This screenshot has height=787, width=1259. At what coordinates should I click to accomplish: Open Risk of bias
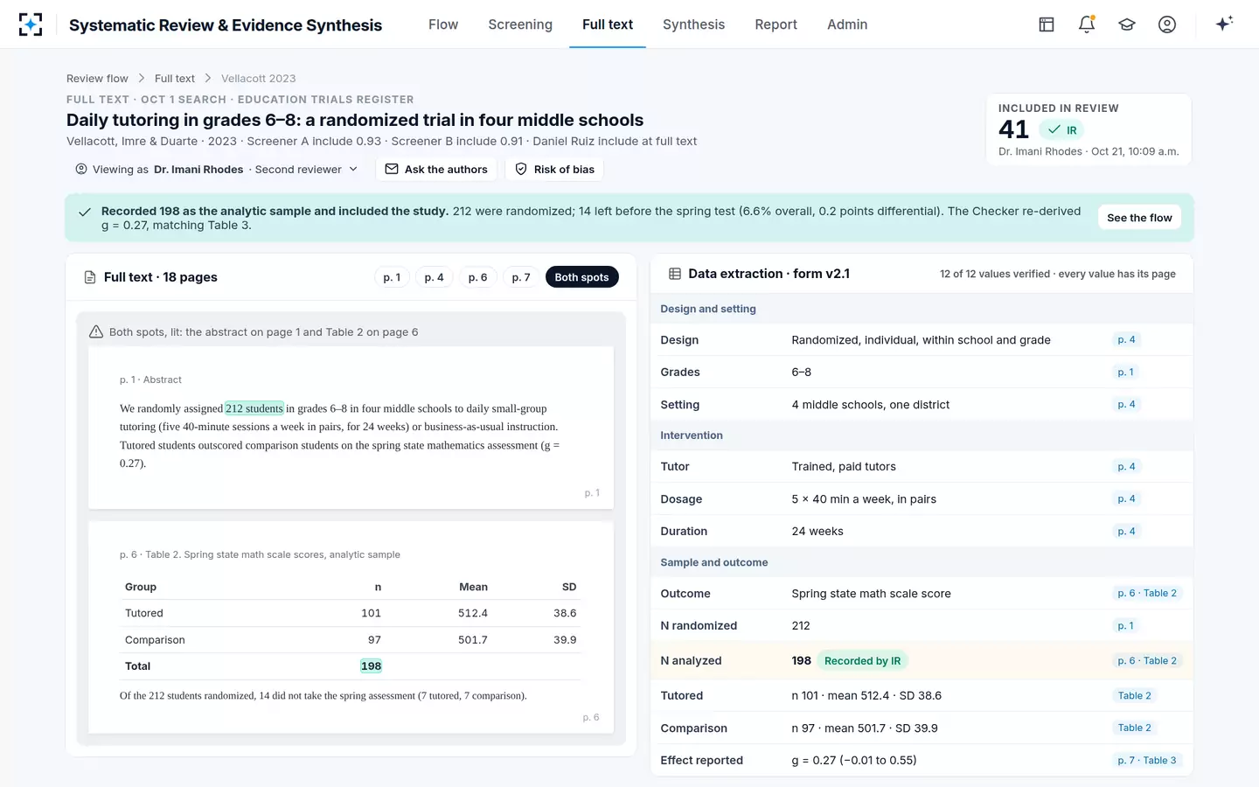pyautogui.click(x=554, y=169)
